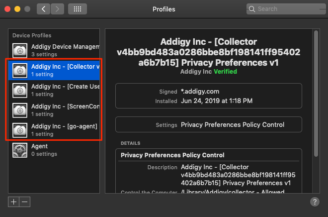
Task: Select Addigy Inc - [go-agent] profile row
Action: tap(54, 130)
